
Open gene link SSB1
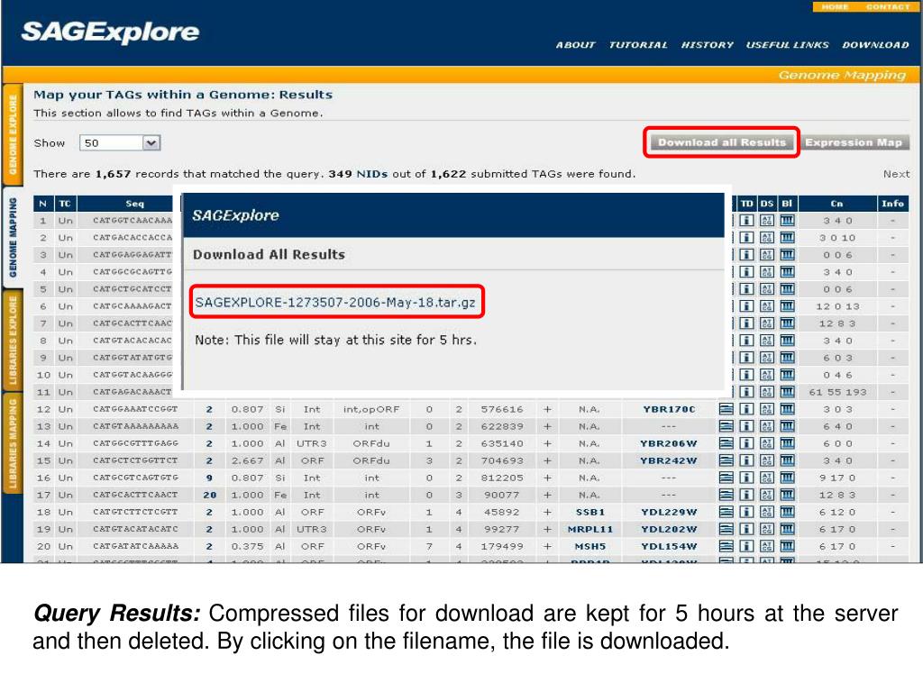tap(589, 512)
